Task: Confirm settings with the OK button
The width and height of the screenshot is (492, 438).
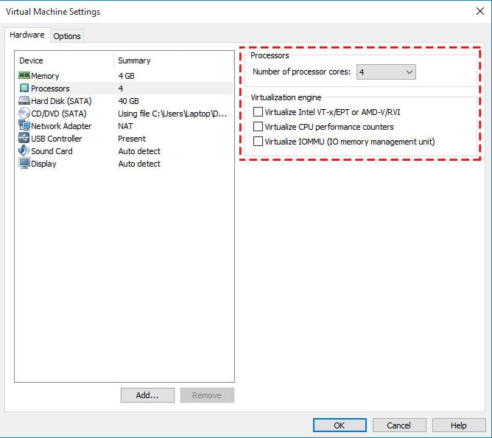Action: tap(339, 425)
